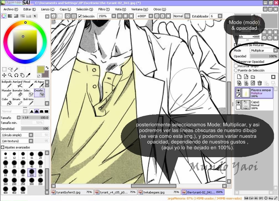The width and height of the screenshot is (279, 201).
Task: Switch to twkabegami.jpg document tab
Action: [x=159, y=192]
